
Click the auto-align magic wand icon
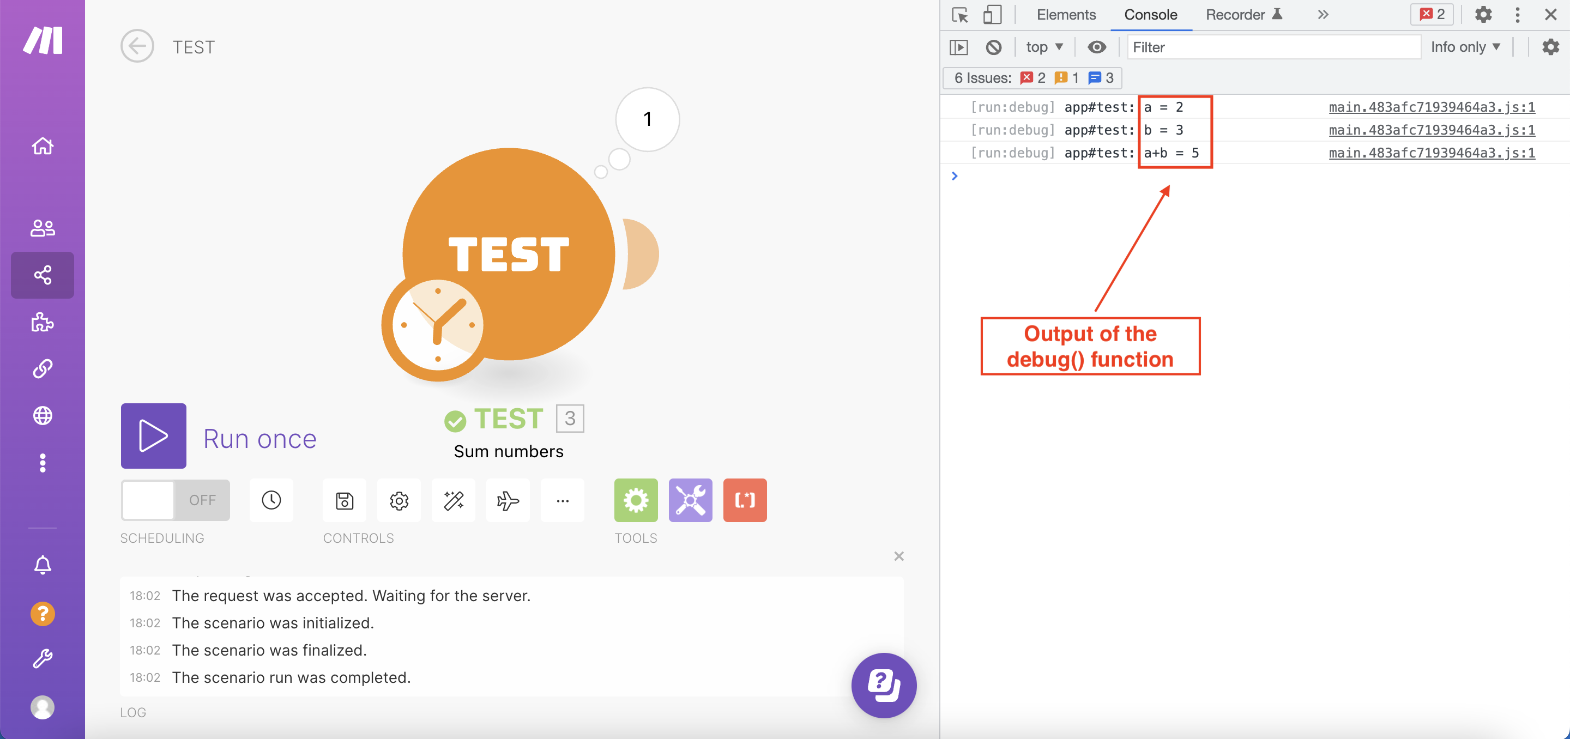point(454,500)
